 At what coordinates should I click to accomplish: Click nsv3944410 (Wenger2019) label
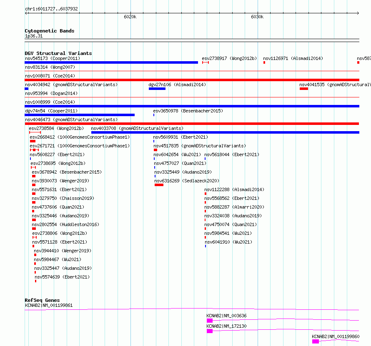[63, 251]
